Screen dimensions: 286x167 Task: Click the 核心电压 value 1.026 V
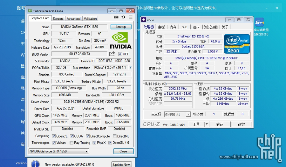click(212, 52)
